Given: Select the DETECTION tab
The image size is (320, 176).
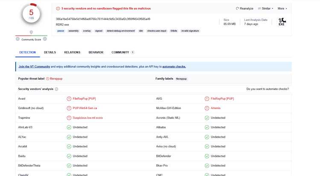Looking at the screenshot, I should coord(28,52).
